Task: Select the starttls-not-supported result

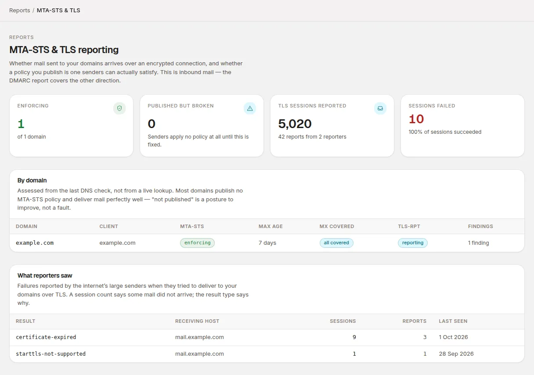Action: point(51,354)
